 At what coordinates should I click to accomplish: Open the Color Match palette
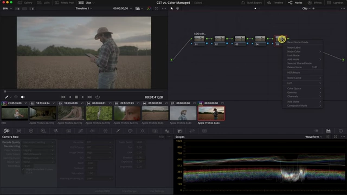pyautogui.click(x=19, y=131)
